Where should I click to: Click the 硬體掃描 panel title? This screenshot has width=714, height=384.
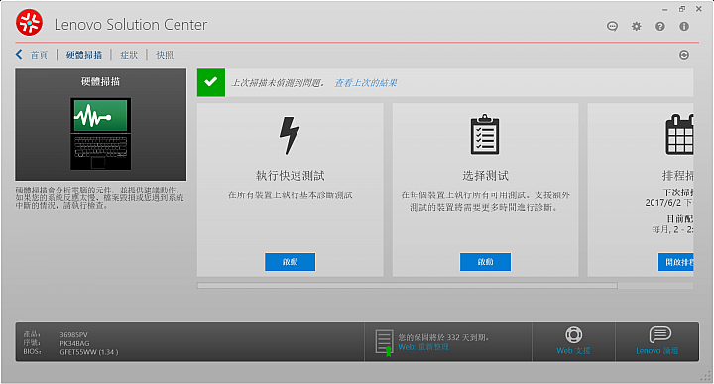click(x=100, y=82)
